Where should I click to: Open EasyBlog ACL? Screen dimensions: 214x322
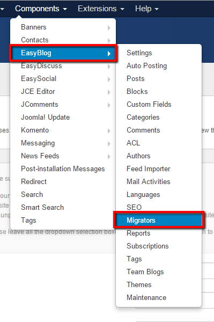159,143
